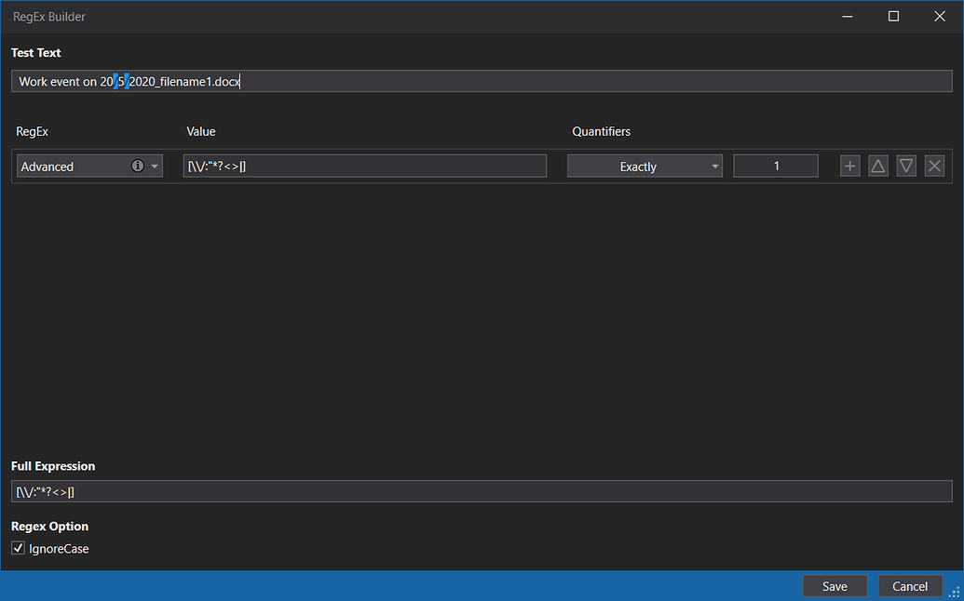Click the Quantifiers column header
Image resolution: width=964 pixels, height=601 pixels.
click(x=601, y=131)
